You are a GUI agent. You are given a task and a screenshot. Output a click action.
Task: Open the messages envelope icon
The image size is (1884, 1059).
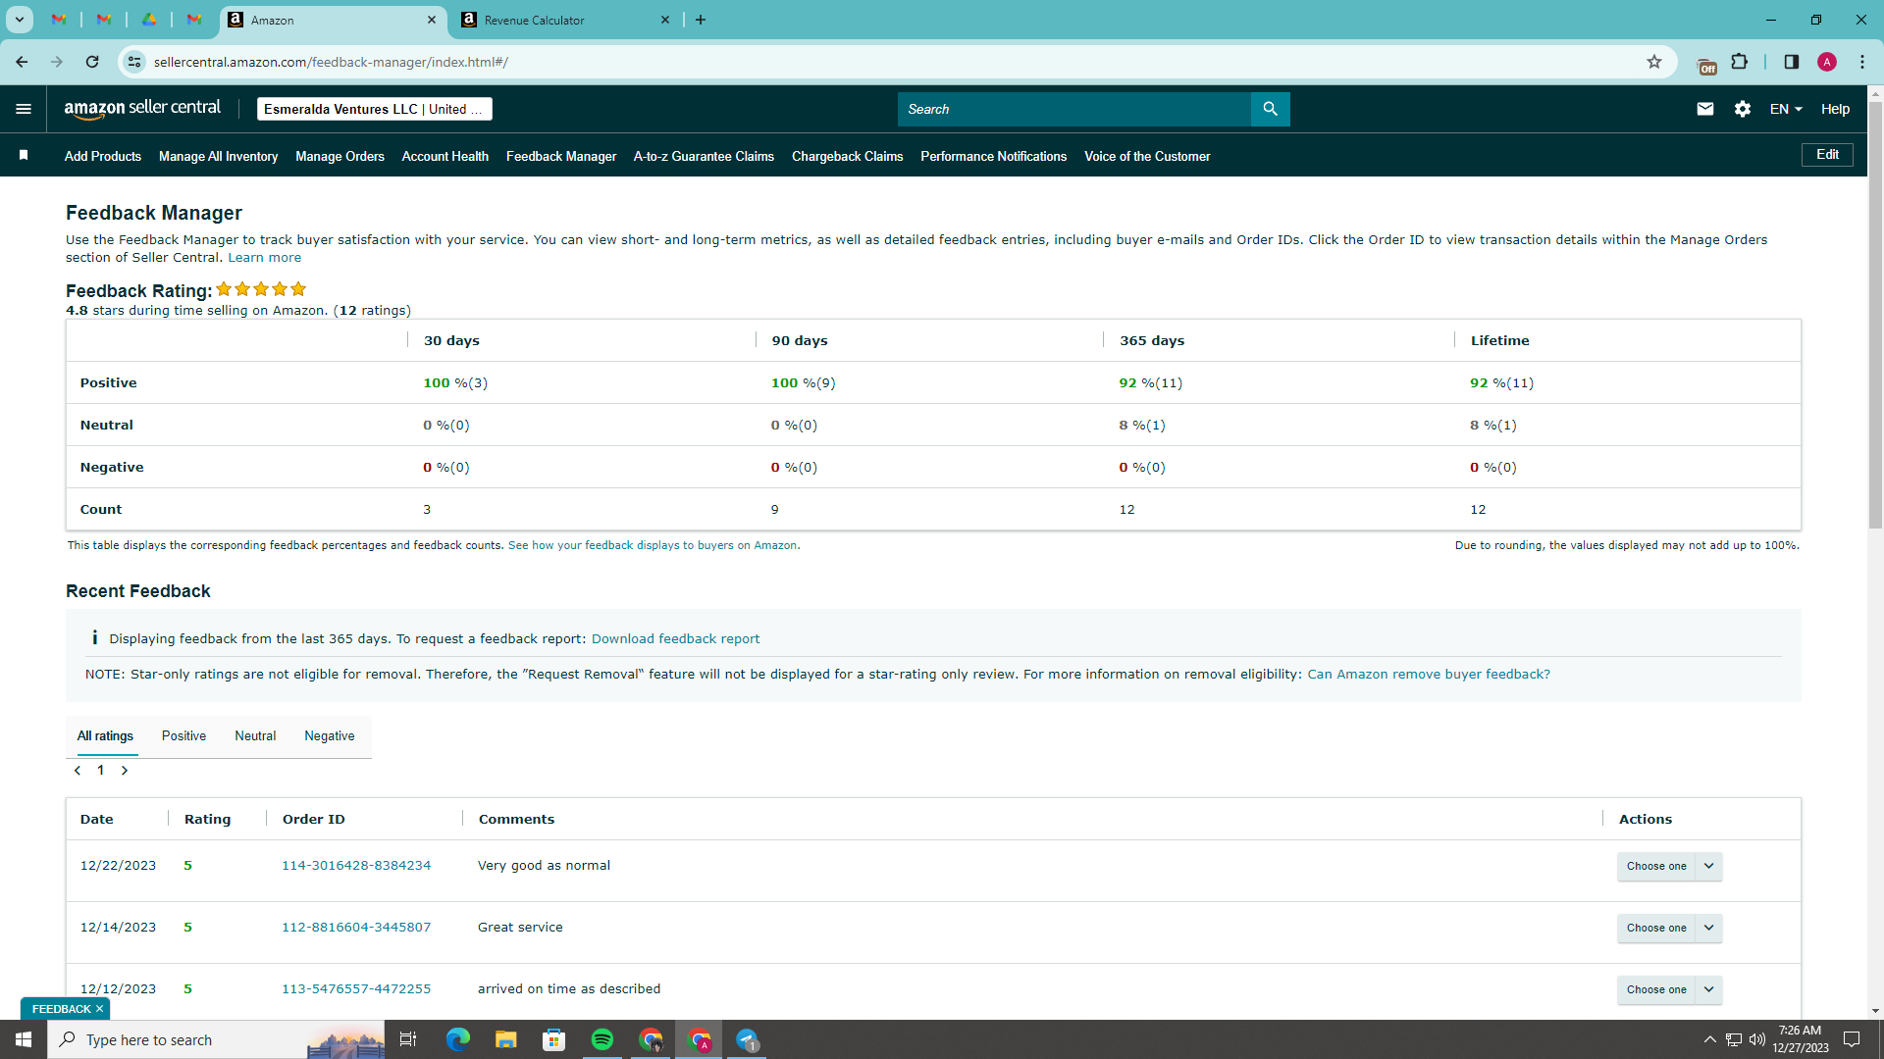point(1705,109)
